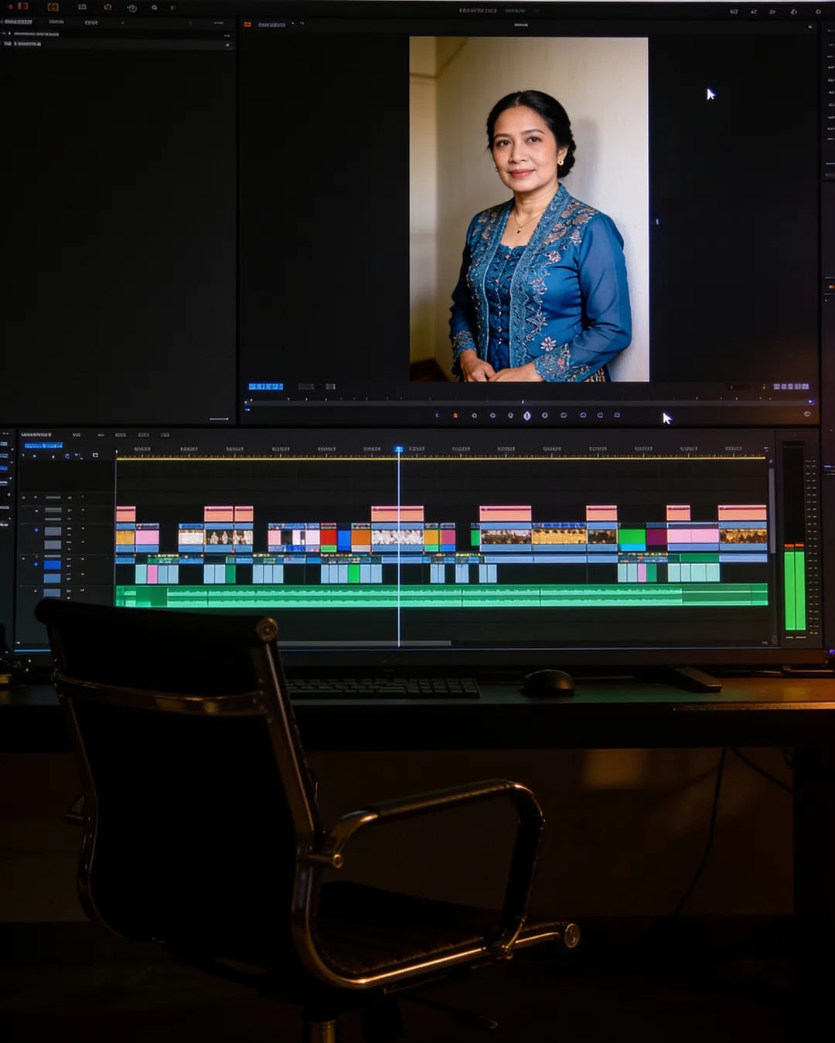Click the blue timecode at timeline's upper left
835x1043 pixels.
coord(43,446)
